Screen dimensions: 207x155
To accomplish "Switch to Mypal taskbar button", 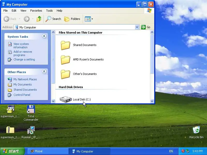I will [48, 151].
